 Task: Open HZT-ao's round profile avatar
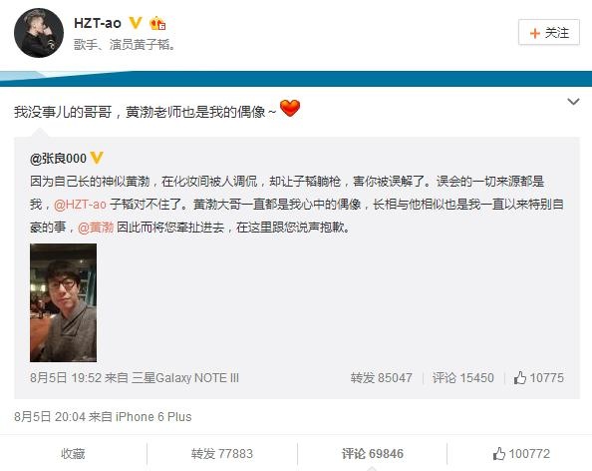click(x=39, y=33)
